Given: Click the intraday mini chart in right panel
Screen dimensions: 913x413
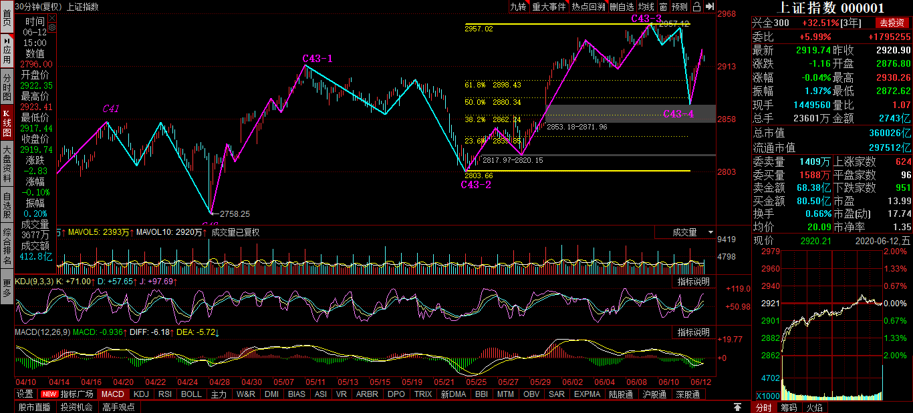Looking at the screenshot, I should coord(831,320).
